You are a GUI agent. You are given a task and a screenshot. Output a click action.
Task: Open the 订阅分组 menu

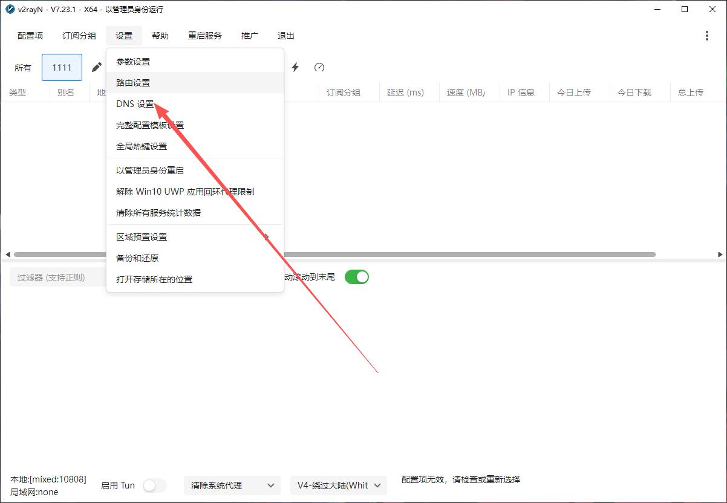[x=79, y=36]
